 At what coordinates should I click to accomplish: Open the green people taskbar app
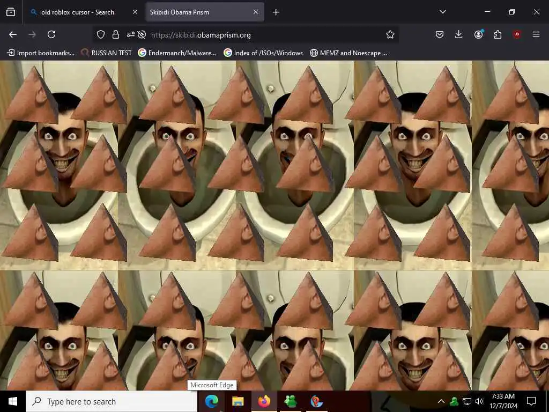291,401
